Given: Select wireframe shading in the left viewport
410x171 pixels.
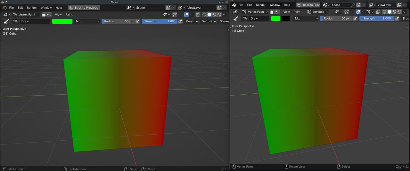Looking at the screenshot, I should pos(204,15).
